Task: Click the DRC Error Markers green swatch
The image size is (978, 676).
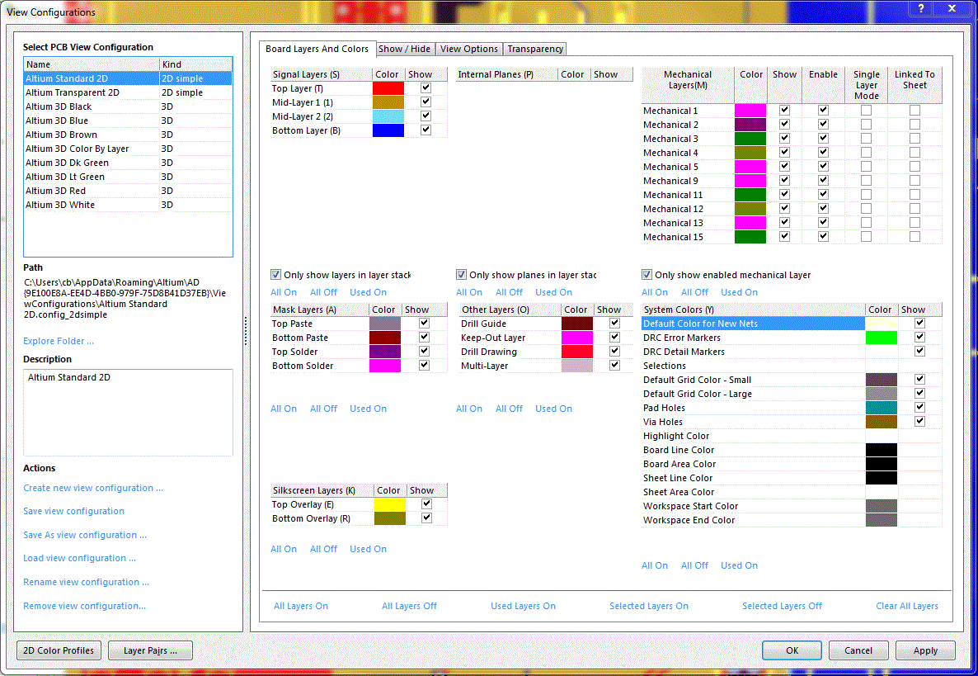Action: (x=882, y=338)
